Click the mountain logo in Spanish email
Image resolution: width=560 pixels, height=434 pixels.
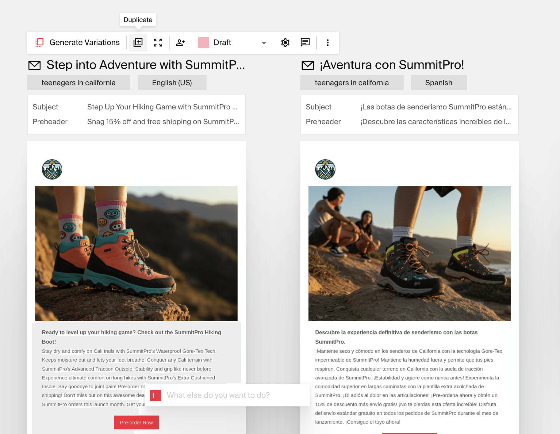[x=325, y=169]
